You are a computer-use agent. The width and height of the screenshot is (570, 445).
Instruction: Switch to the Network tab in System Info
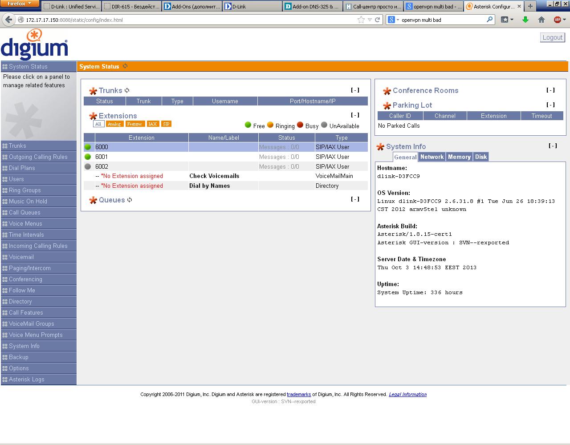coord(432,157)
